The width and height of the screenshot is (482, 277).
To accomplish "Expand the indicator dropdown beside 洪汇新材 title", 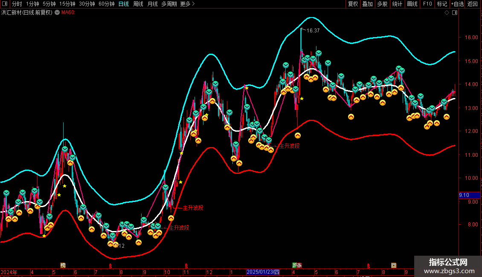I will point(57,12).
